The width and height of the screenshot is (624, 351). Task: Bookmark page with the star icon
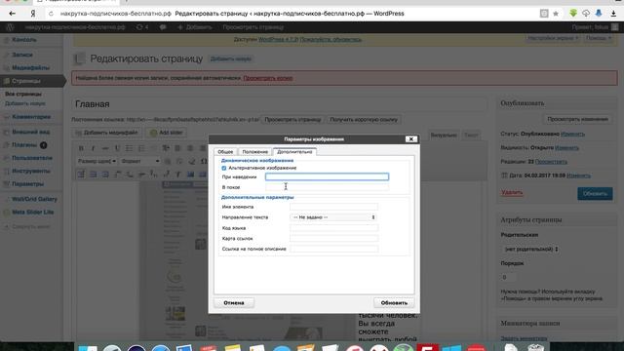point(556,14)
